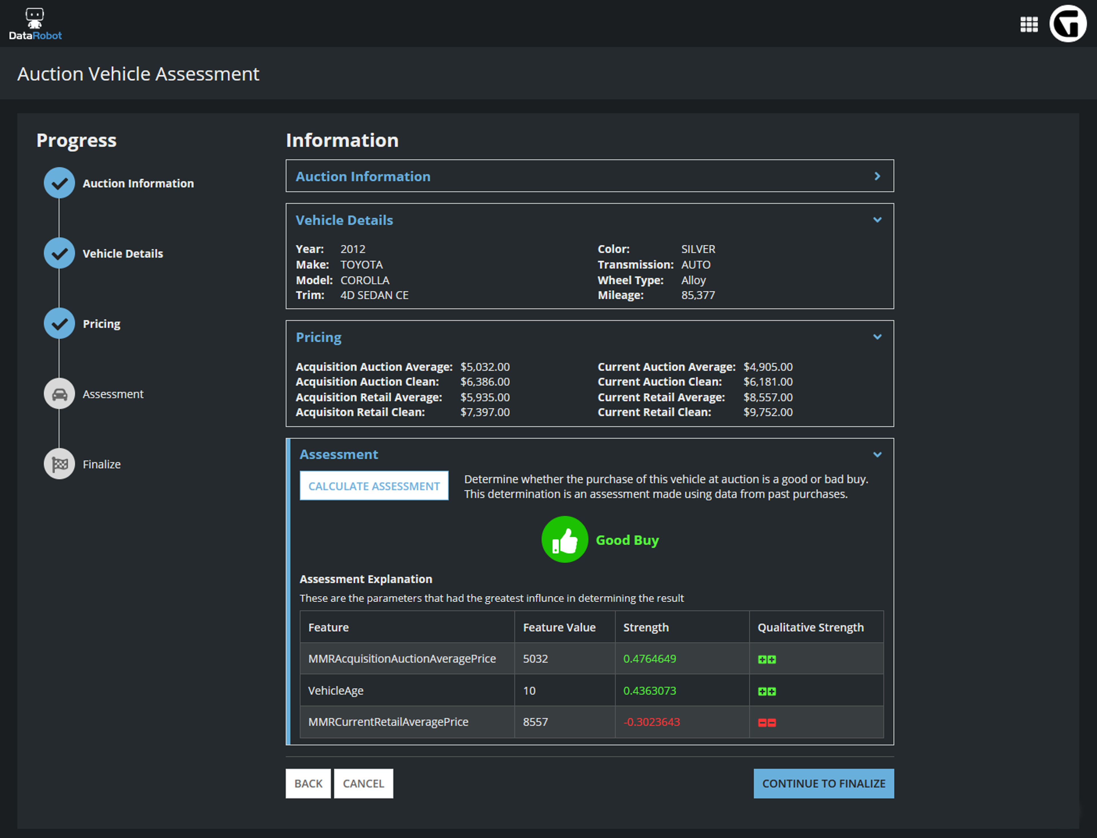Select the Vehicle Details step checkmark
1097x838 pixels.
(x=59, y=253)
